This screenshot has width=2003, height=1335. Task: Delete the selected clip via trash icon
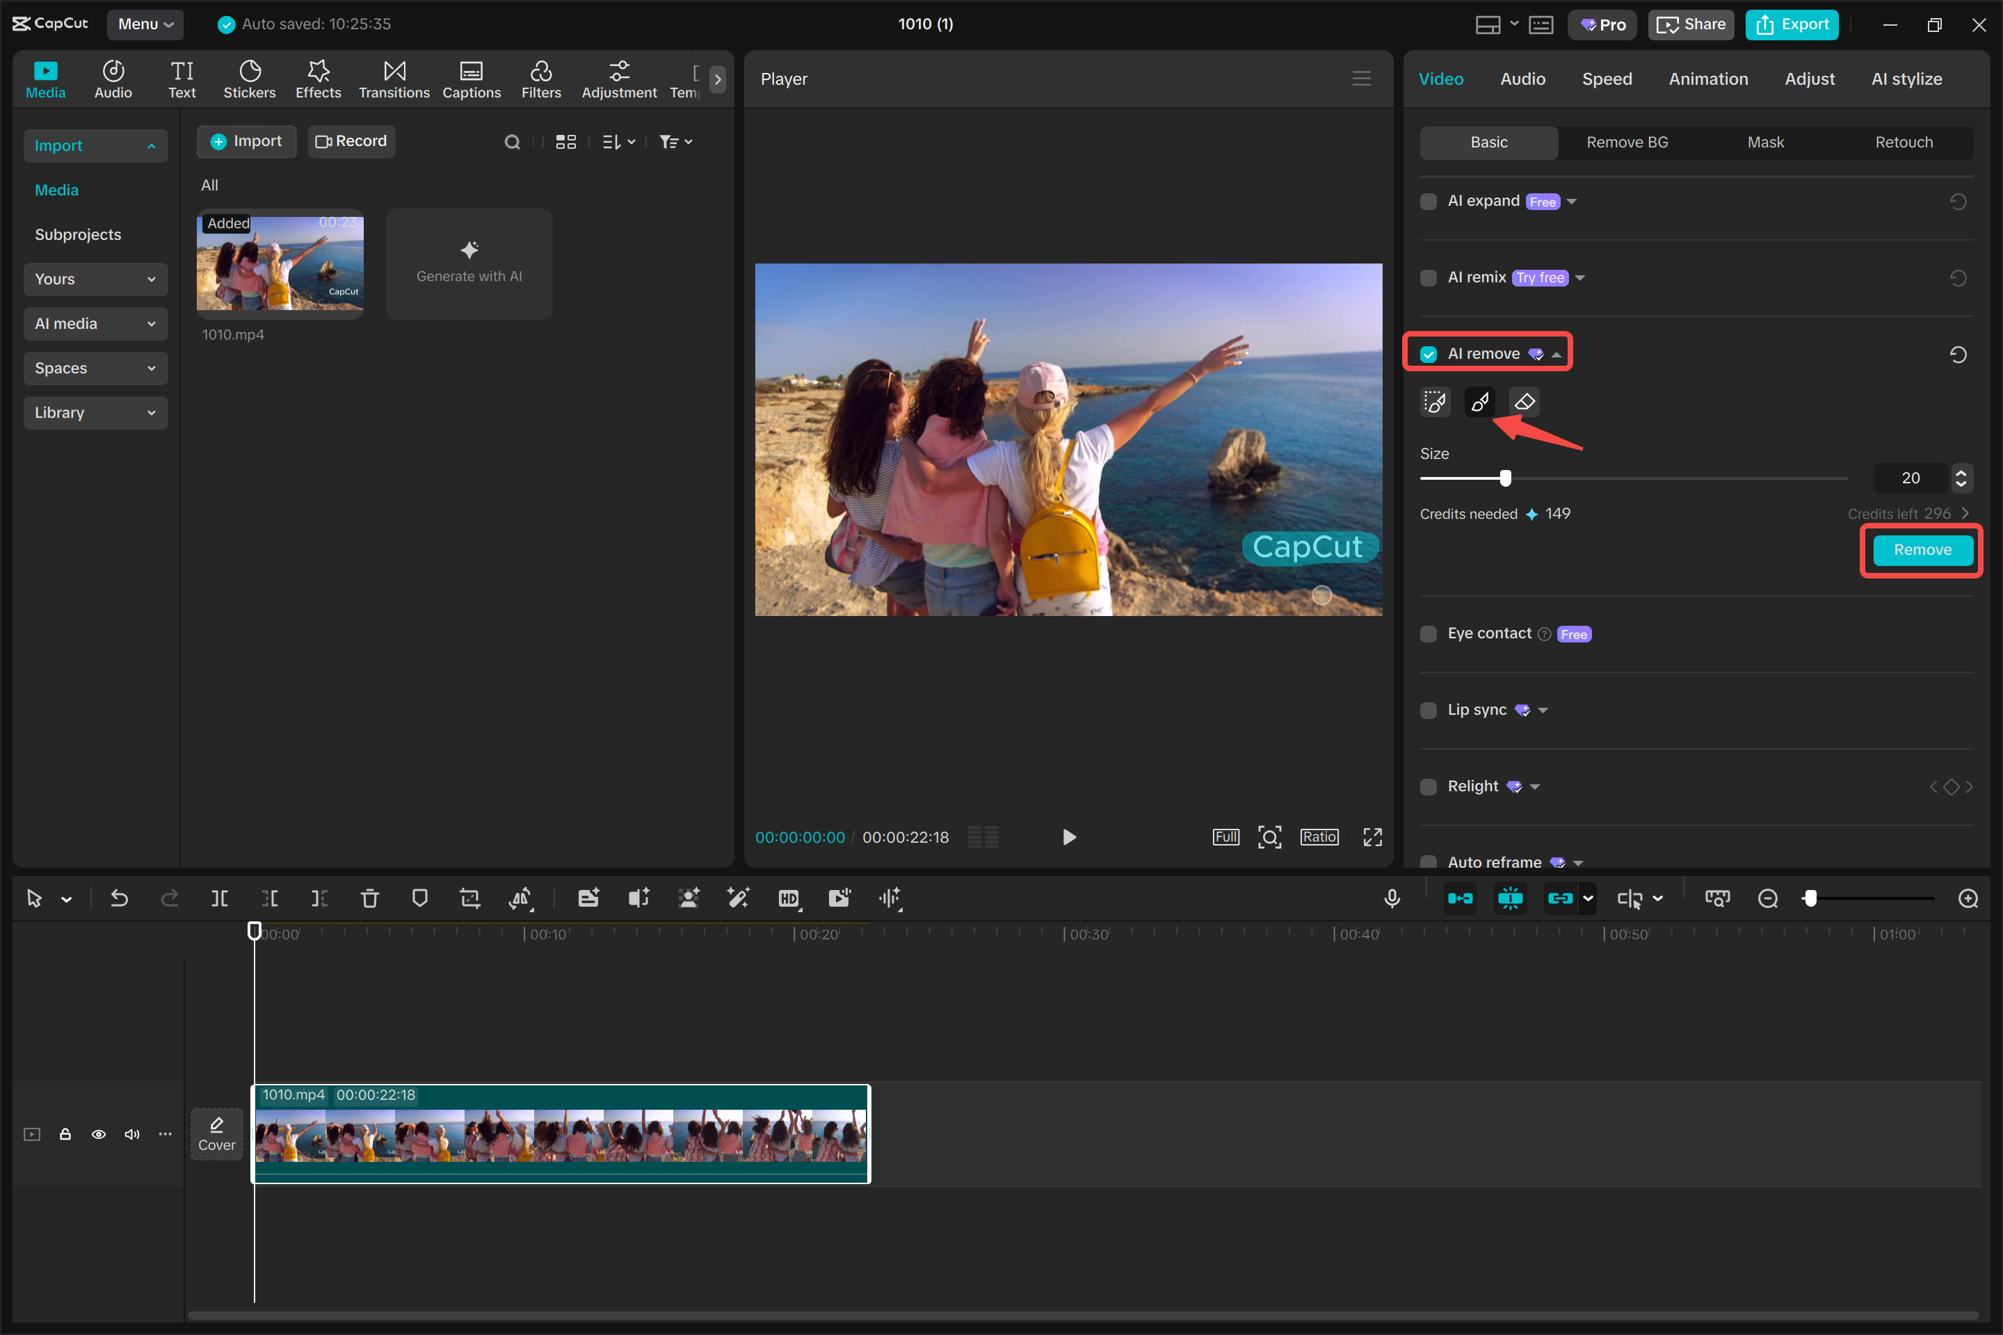click(x=369, y=898)
